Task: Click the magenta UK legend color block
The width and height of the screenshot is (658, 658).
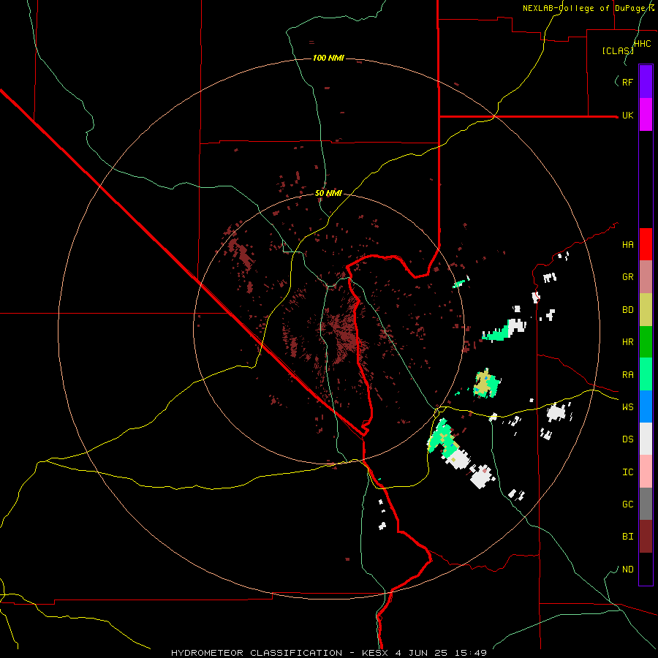Action: point(646,115)
